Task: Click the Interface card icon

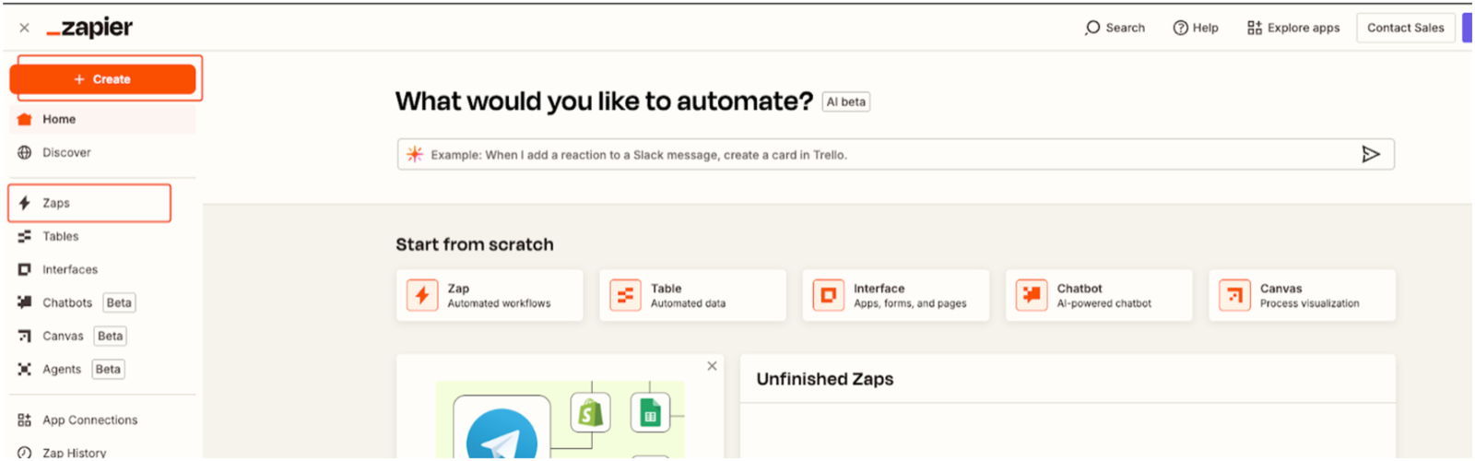Action: (x=828, y=296)
